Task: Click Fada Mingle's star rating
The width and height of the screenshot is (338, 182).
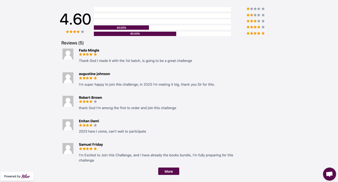Action: (88, 54)
